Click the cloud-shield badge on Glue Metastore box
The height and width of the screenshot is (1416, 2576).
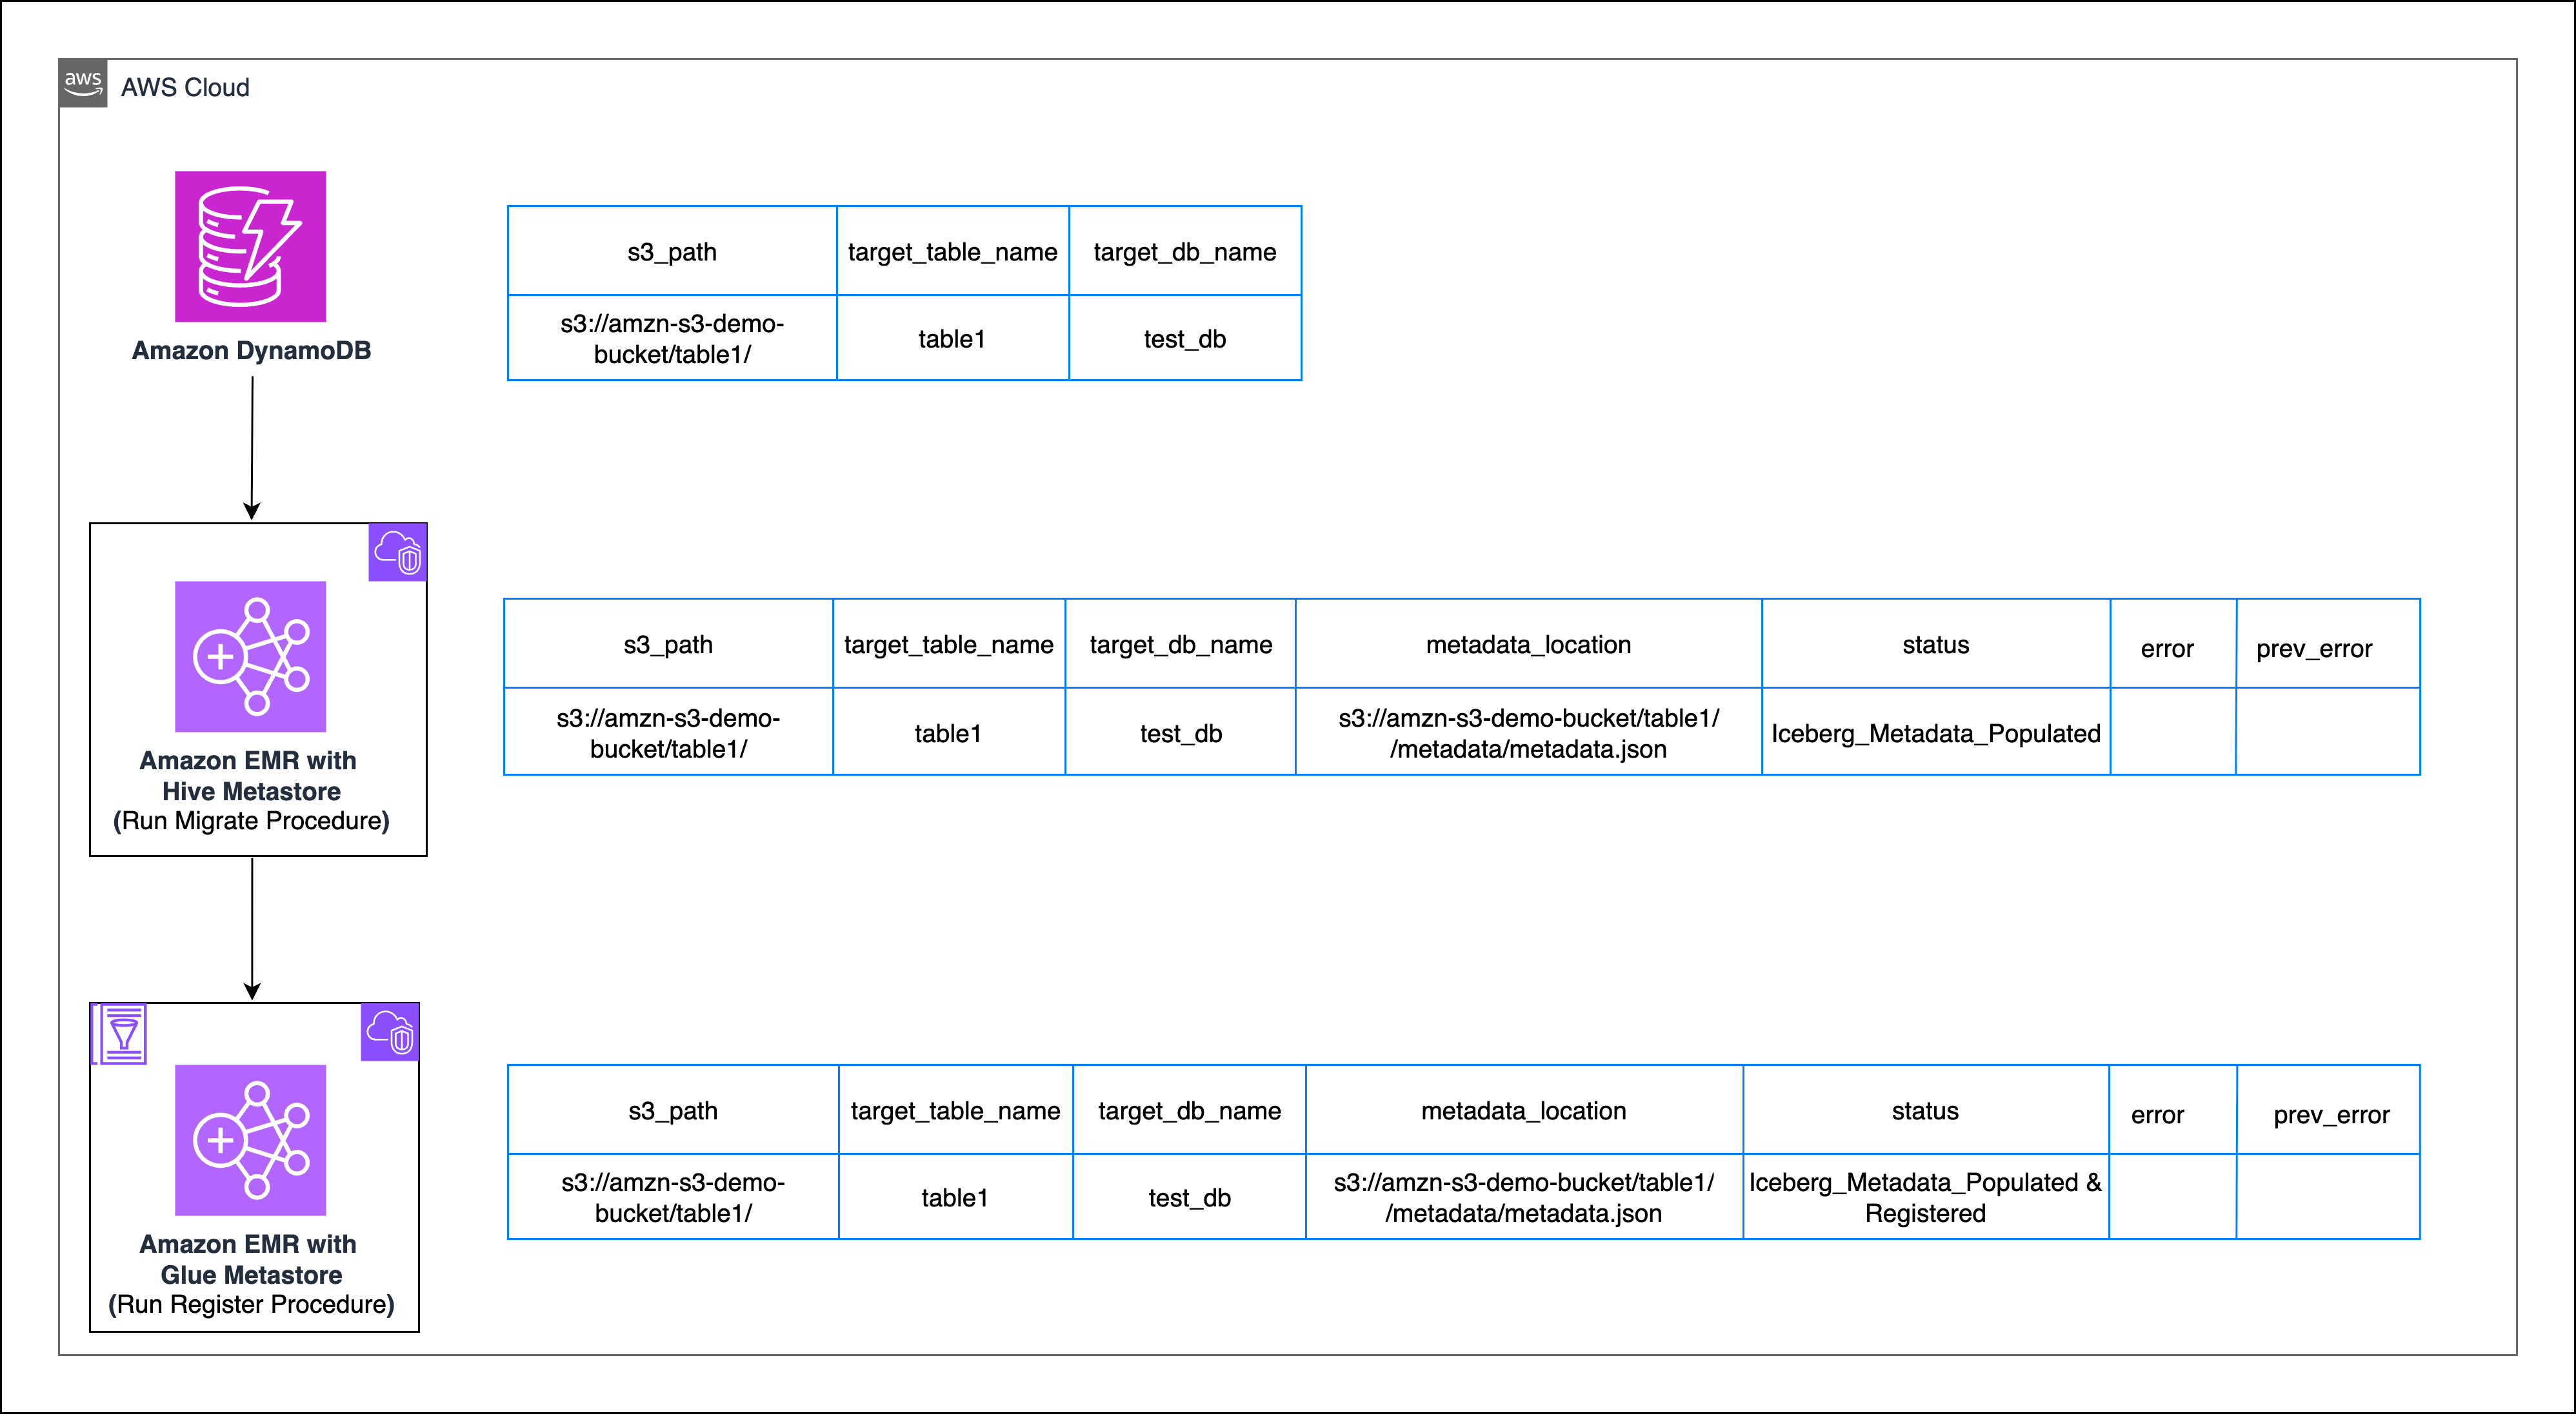[390, 1032]
